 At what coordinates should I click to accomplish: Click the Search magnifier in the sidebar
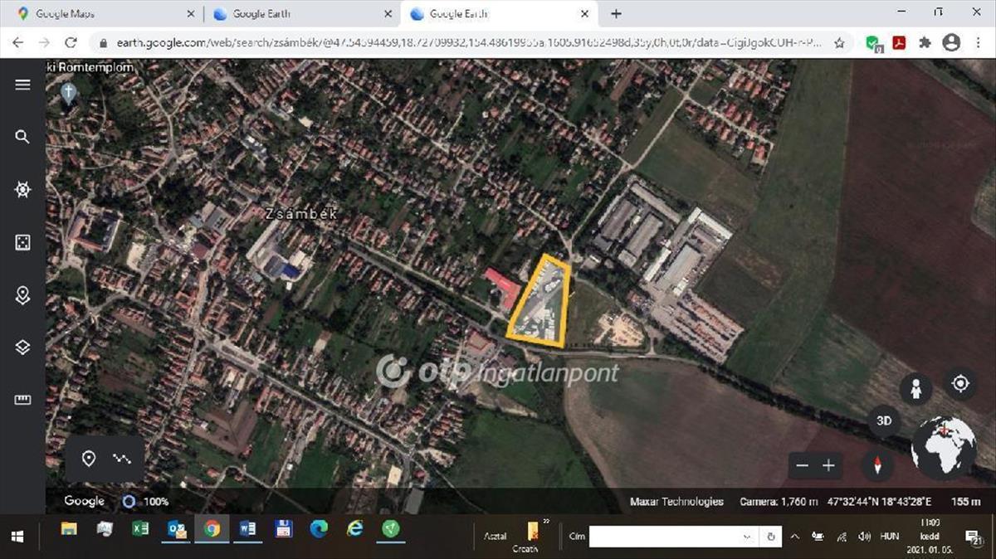(22, 137)
